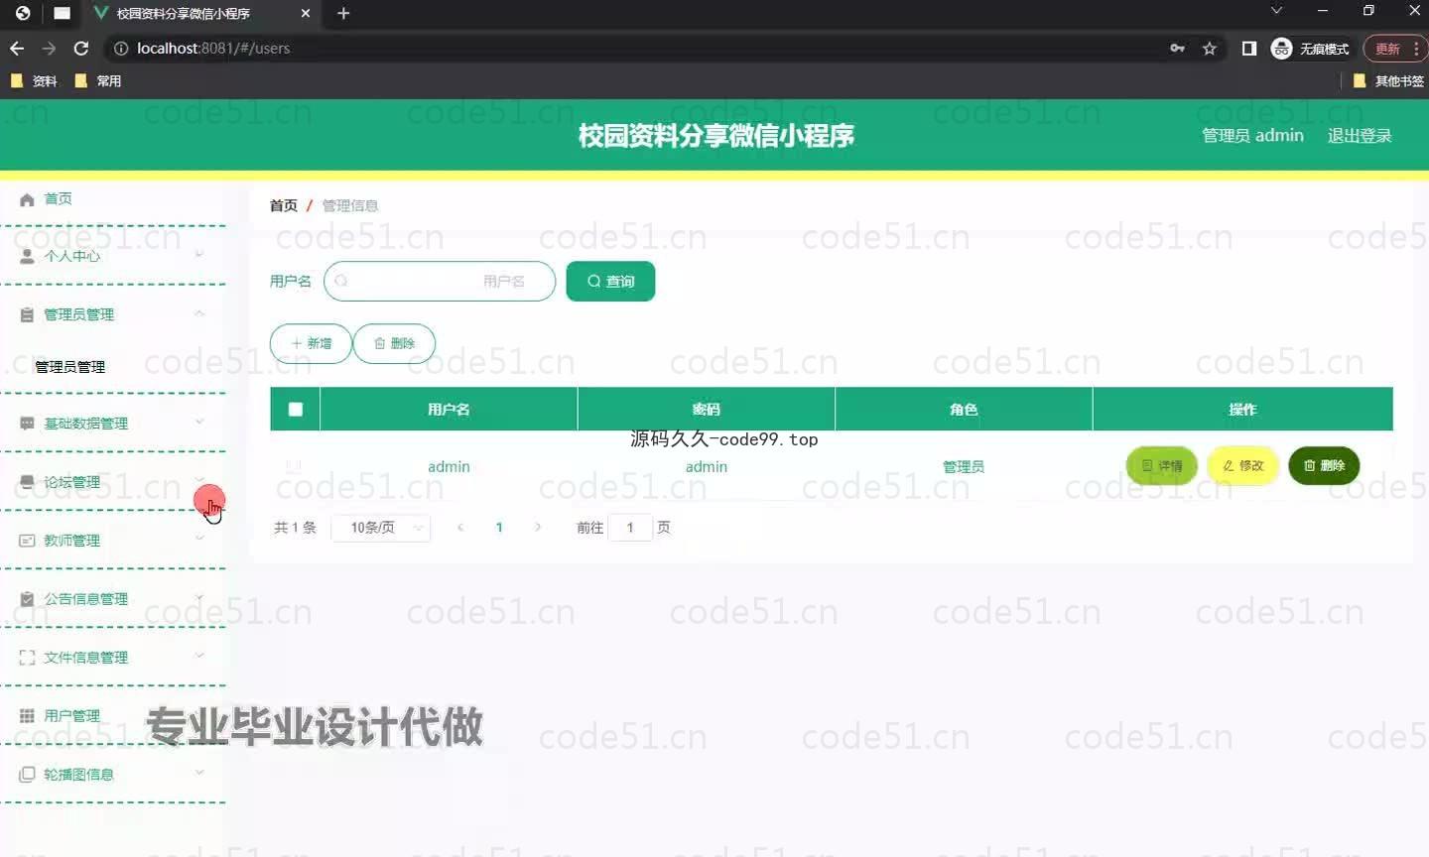Go forward with browser forward arrow
Image resolution: width=1429 pixels, height=857 pixels.
[49, 48]
